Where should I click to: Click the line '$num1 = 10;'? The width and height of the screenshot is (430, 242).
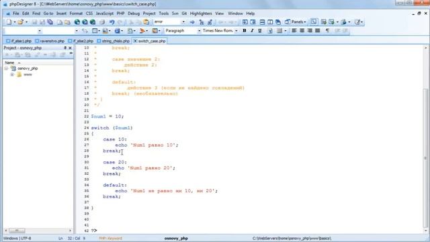click(x=107, y=116)
